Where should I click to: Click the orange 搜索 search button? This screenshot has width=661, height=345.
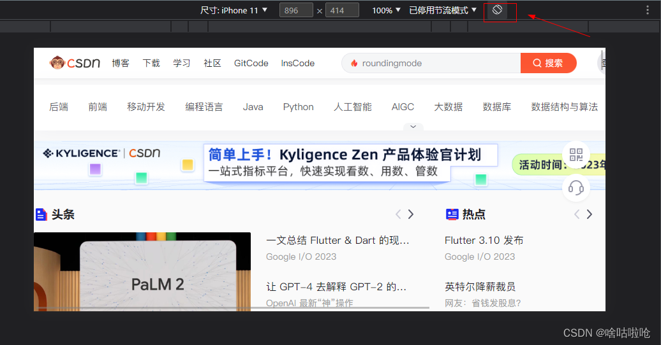click(549, 63)
